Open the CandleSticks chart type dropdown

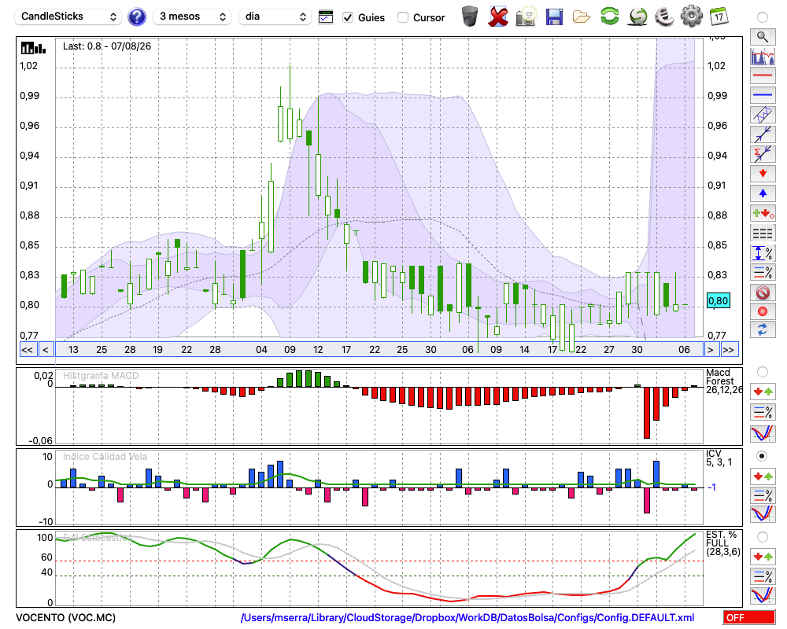pyautogui.click(x=68, y=17)
